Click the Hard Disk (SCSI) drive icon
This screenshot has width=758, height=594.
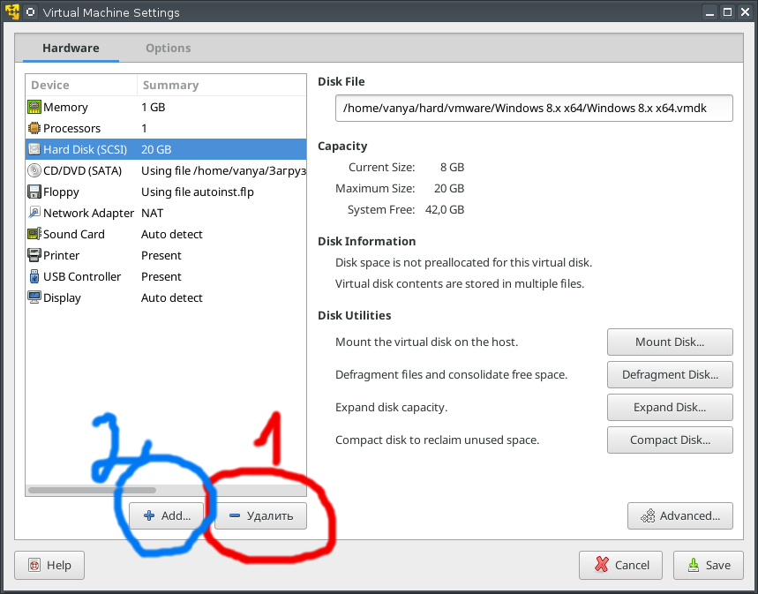(34, 149)
